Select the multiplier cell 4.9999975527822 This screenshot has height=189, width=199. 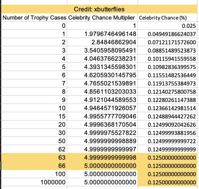click(102, 133)
